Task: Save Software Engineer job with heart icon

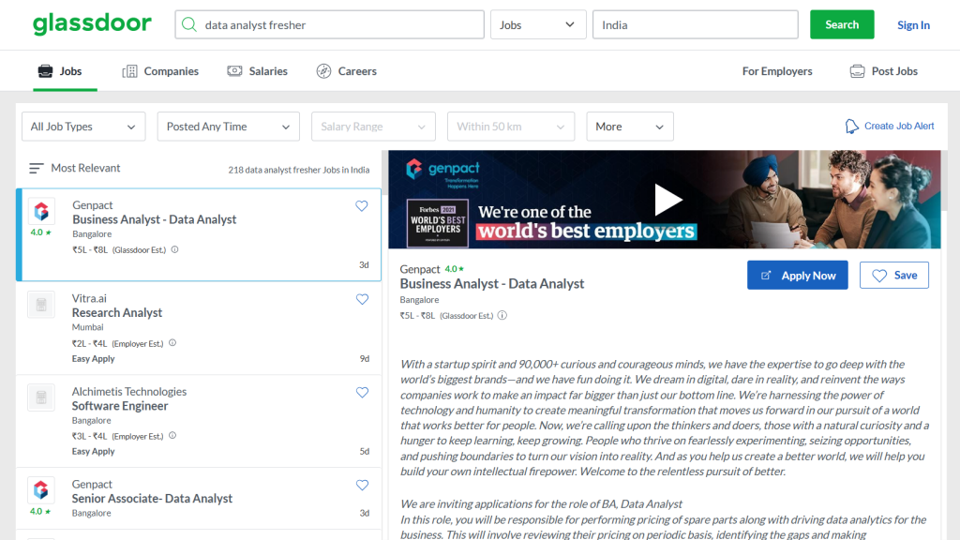Action: (x=363, y=393)
